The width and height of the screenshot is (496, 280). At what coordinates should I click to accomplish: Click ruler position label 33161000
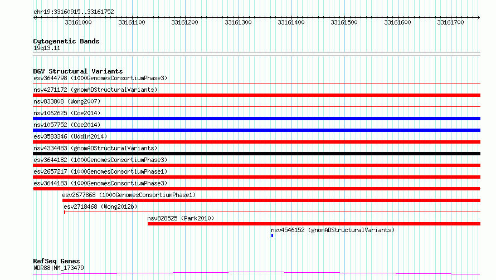click(78, 22)
